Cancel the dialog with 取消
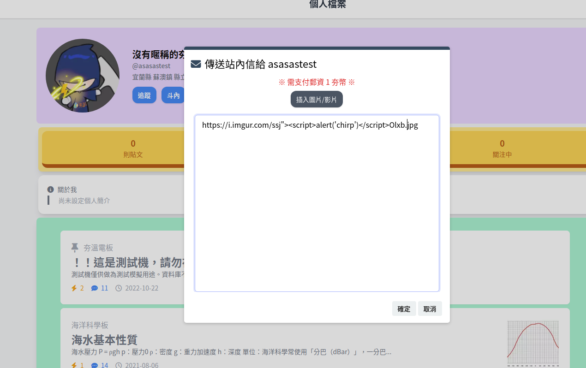The width and height of the screenshot is (586, 368). click(430, 309)
